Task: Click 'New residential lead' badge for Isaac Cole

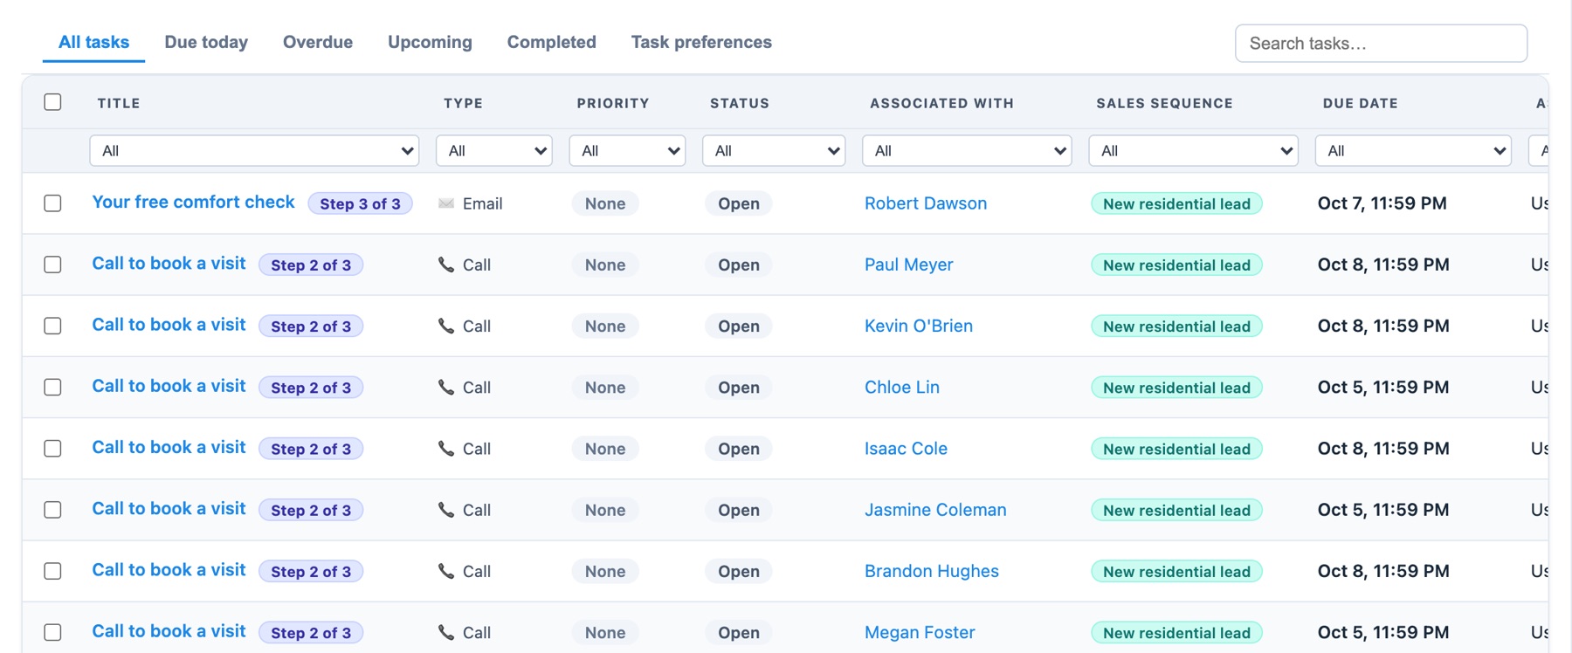Action: coord(1176,449)
